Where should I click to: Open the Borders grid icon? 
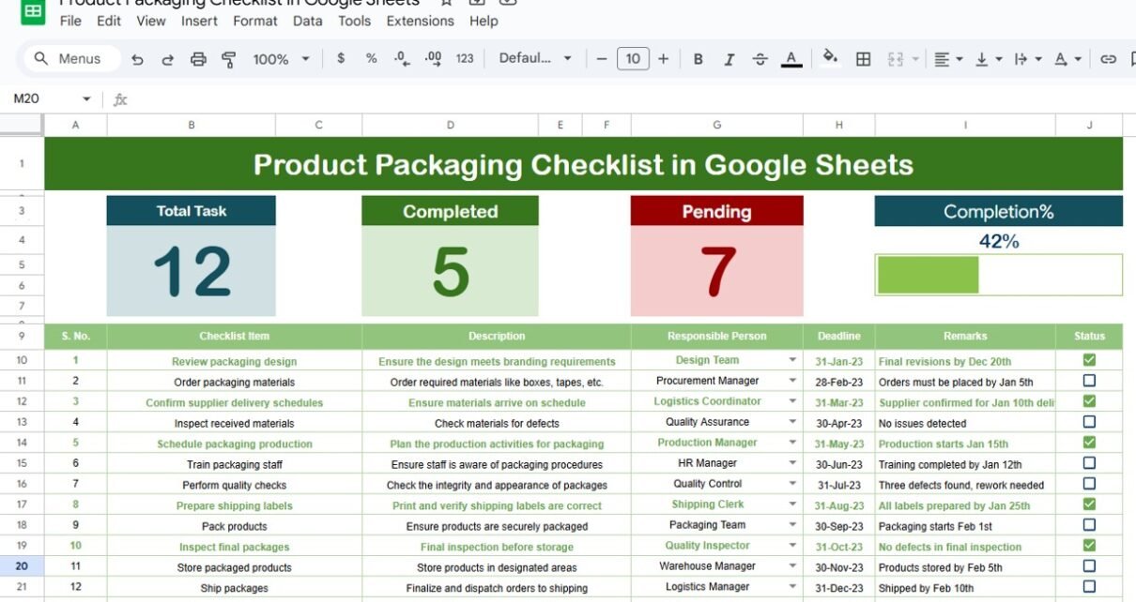tap(863, 58)
